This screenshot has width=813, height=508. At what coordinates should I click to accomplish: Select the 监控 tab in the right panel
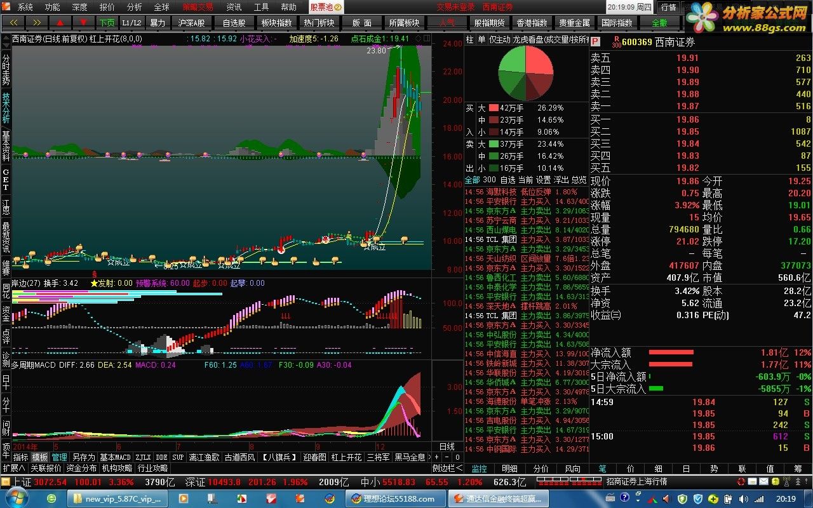[479, 469]
